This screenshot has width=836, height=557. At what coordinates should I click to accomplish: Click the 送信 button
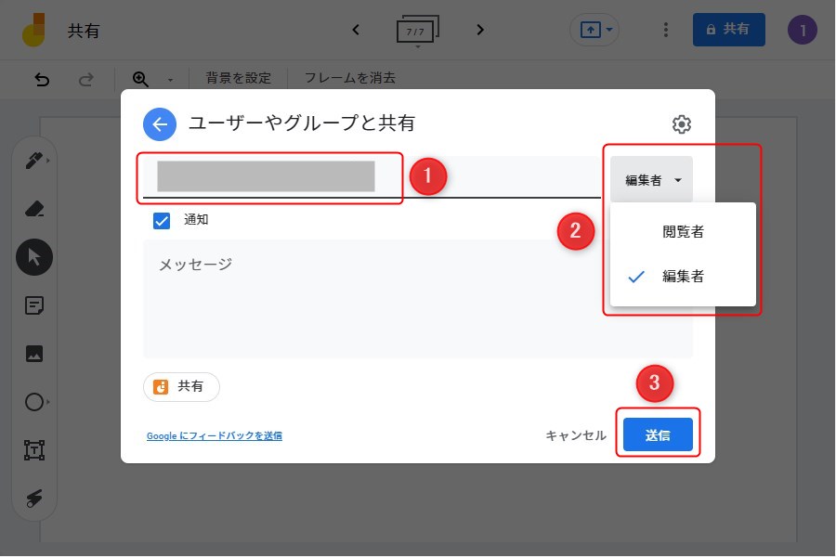coord(658,434)
